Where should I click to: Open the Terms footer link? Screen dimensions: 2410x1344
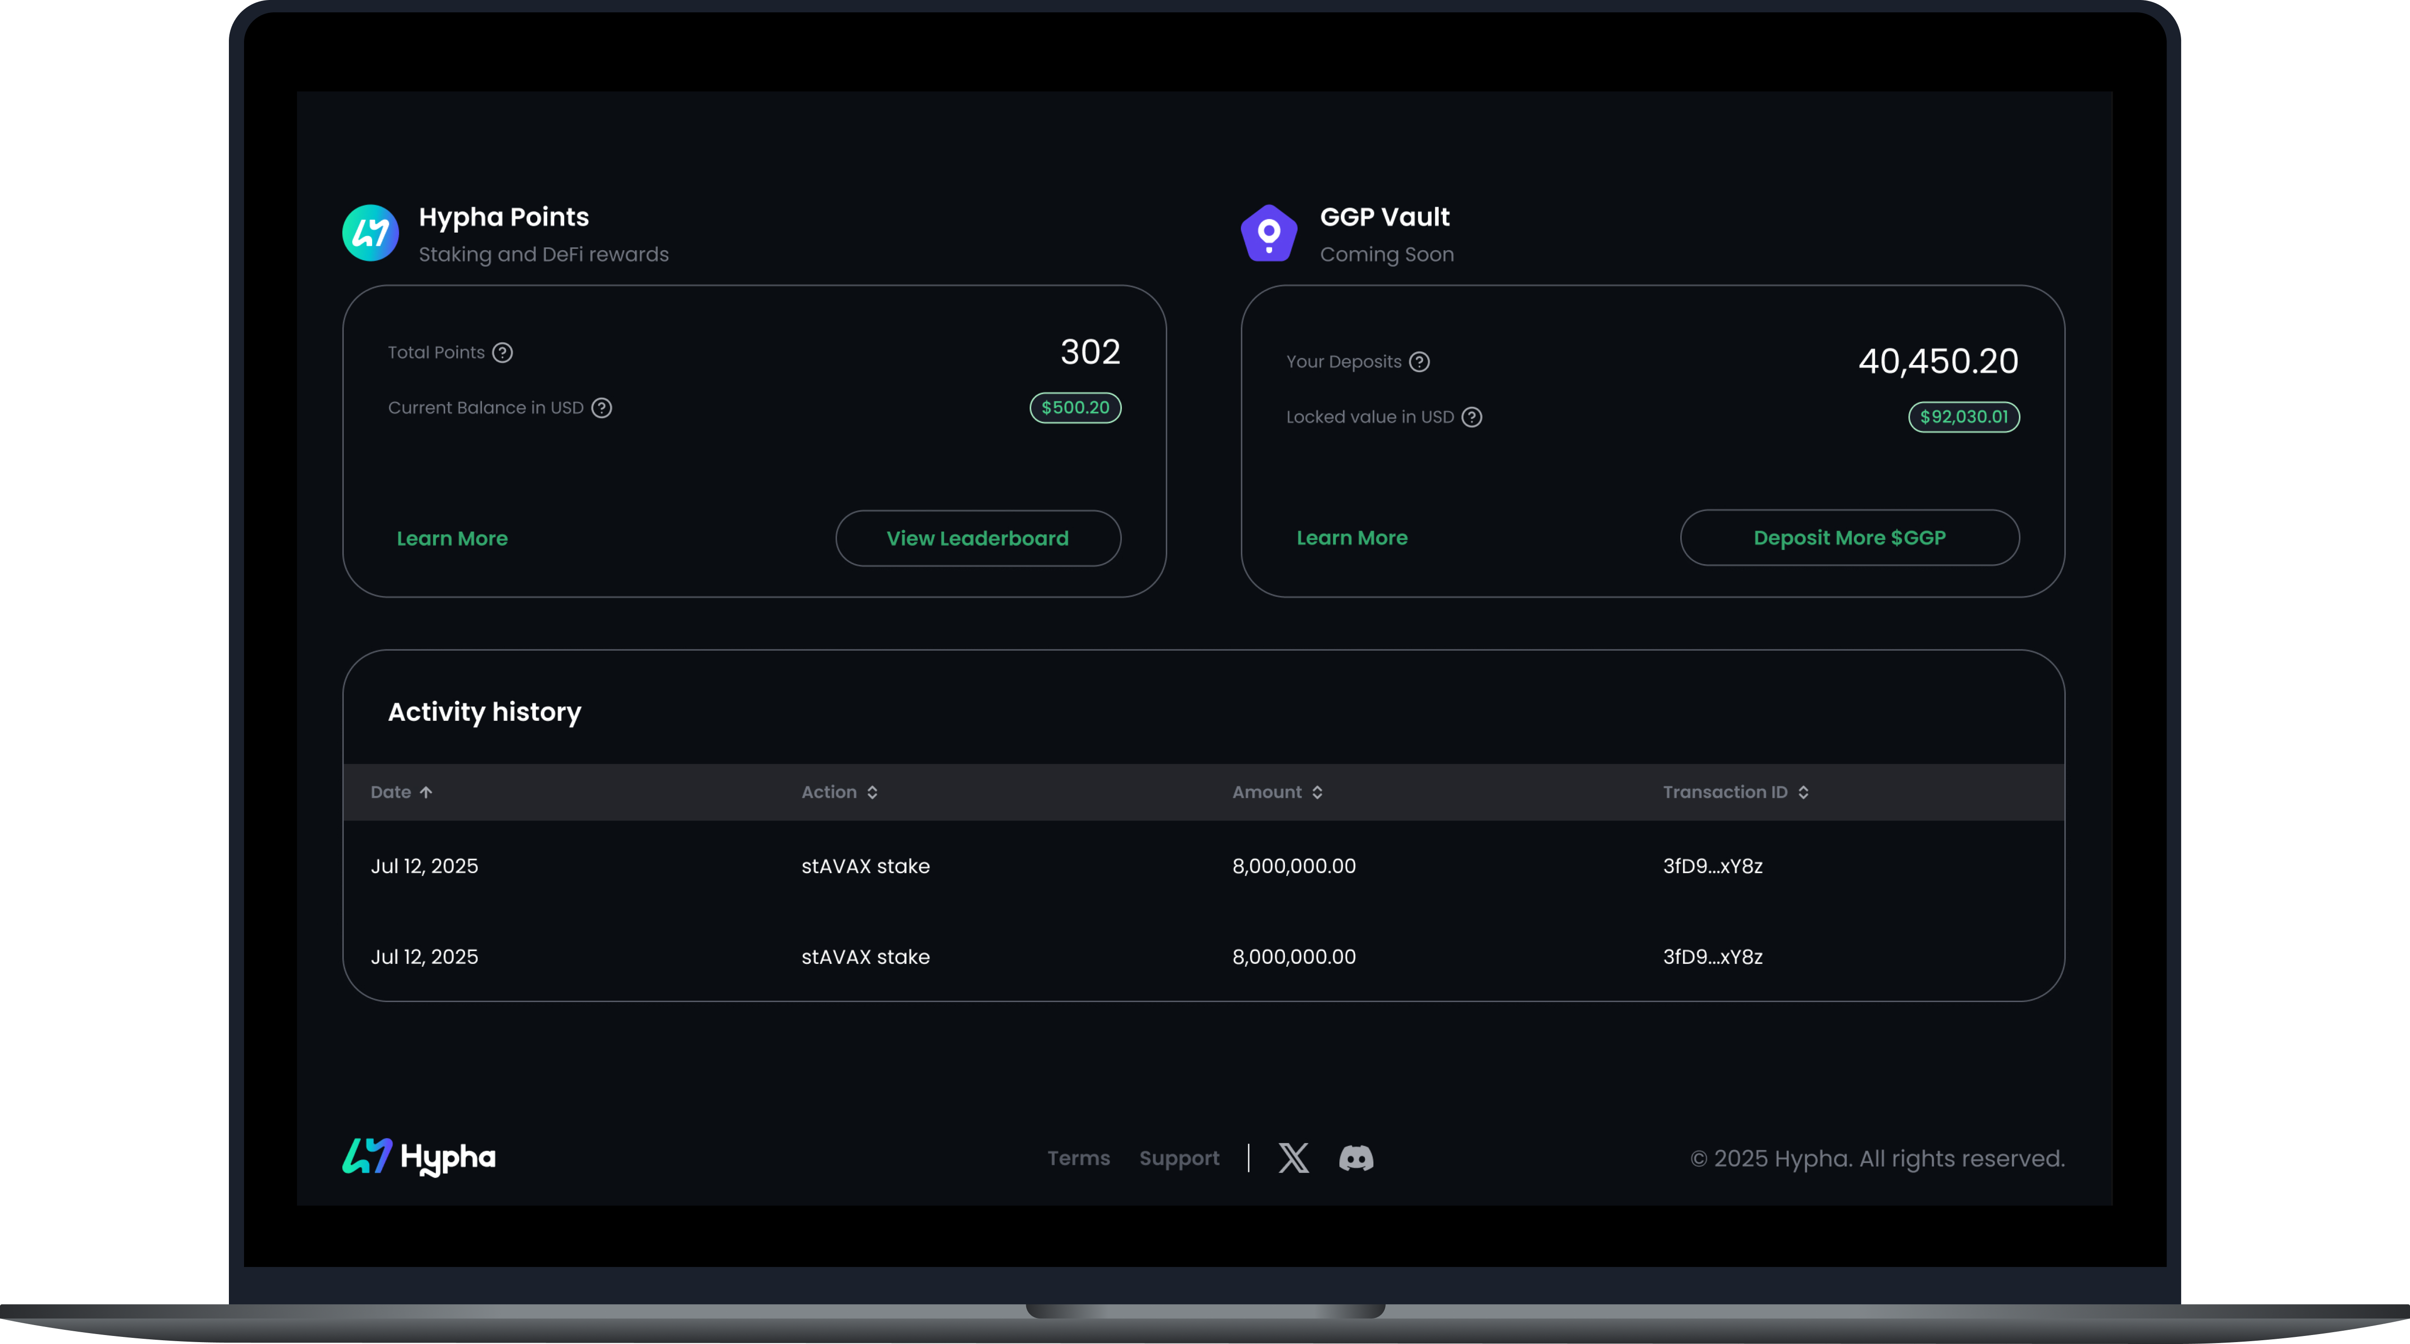pyautogui.click(x=1079, y=1158)
